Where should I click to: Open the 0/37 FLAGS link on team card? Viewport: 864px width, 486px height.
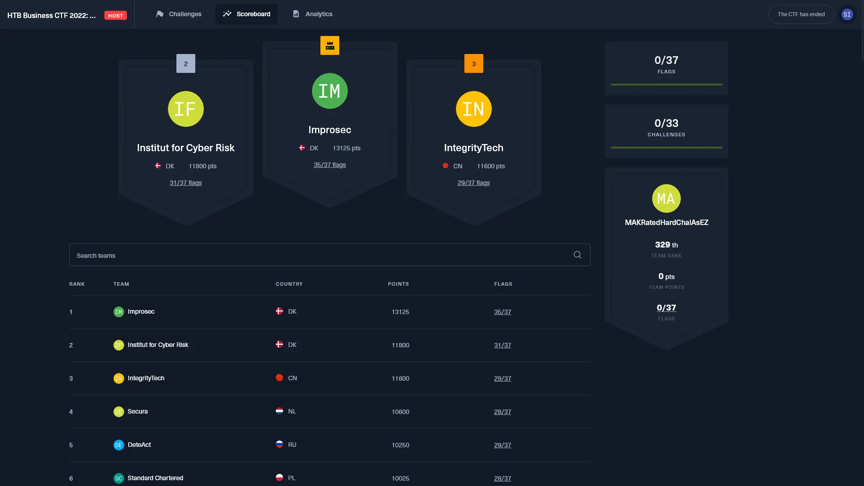(666, 308)
